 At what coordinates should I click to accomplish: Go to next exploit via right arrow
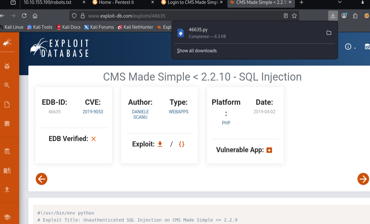[363, 179]
